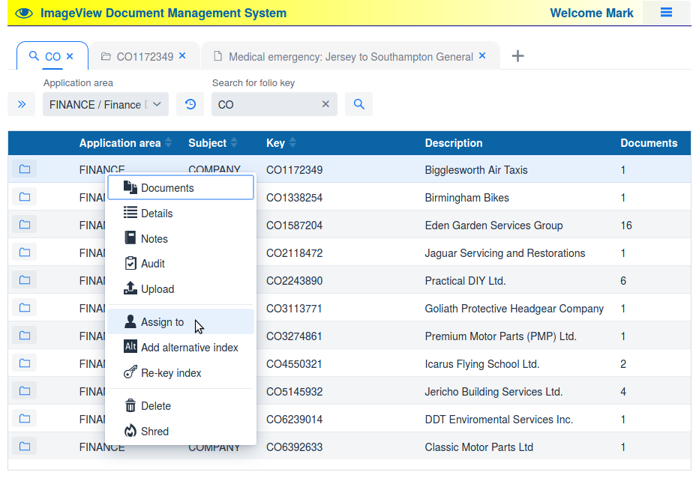Open folder icon for Eden Garden Services Group
This screenshot has height=478, width=699.
click(25, 225)
